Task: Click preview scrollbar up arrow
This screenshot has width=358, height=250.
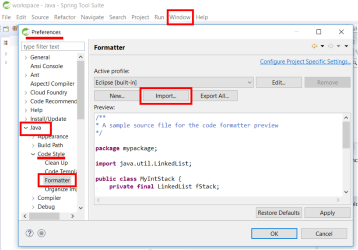Action: click(346, 118)
